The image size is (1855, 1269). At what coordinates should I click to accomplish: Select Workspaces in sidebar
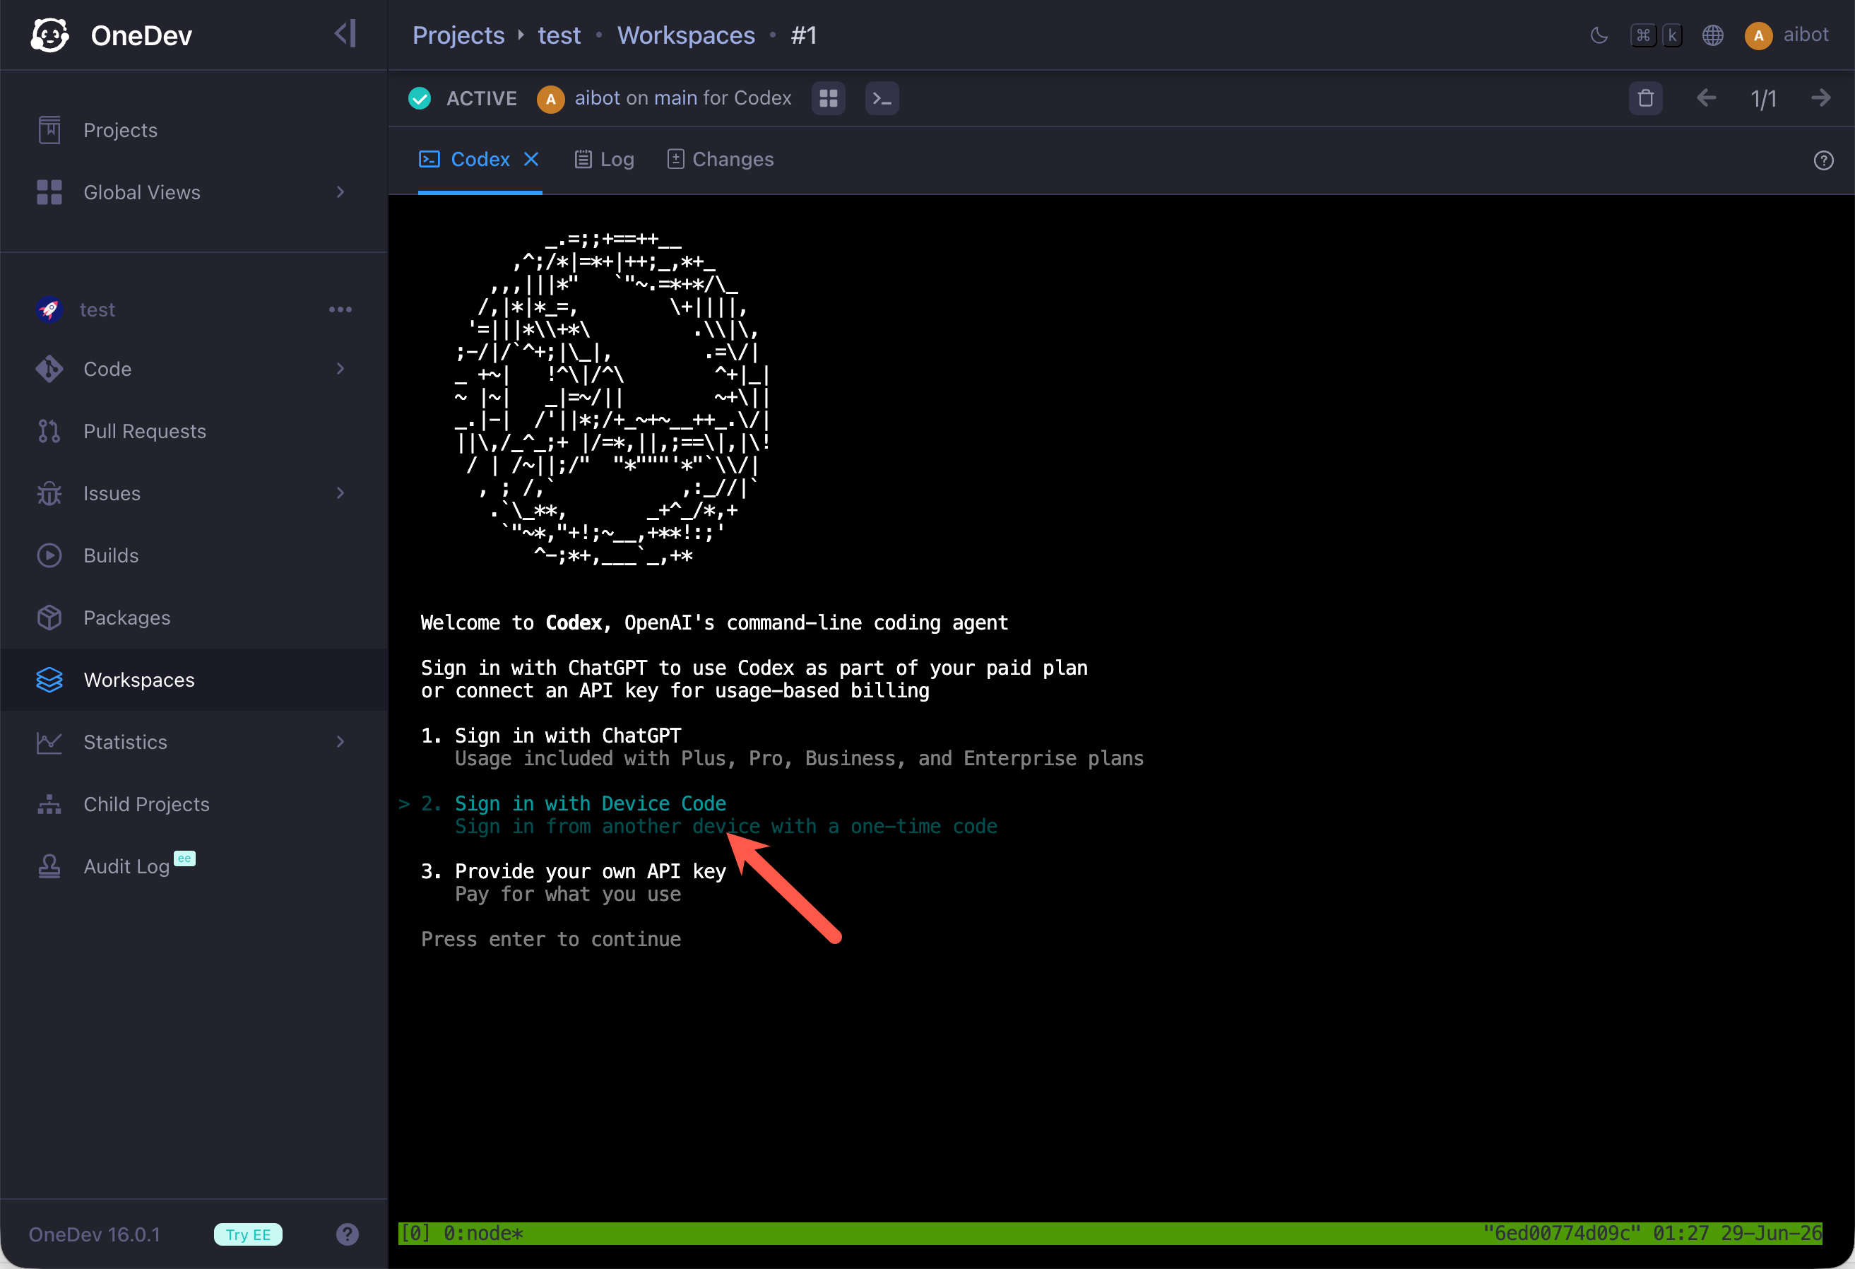194,680
